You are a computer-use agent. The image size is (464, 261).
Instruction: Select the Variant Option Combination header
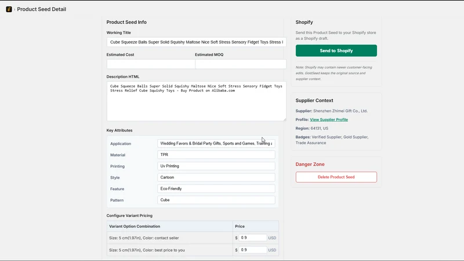(135, 226)
